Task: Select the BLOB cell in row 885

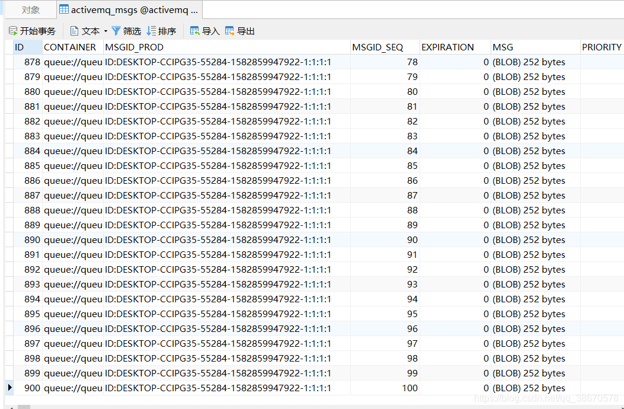Action: point(532,165)
